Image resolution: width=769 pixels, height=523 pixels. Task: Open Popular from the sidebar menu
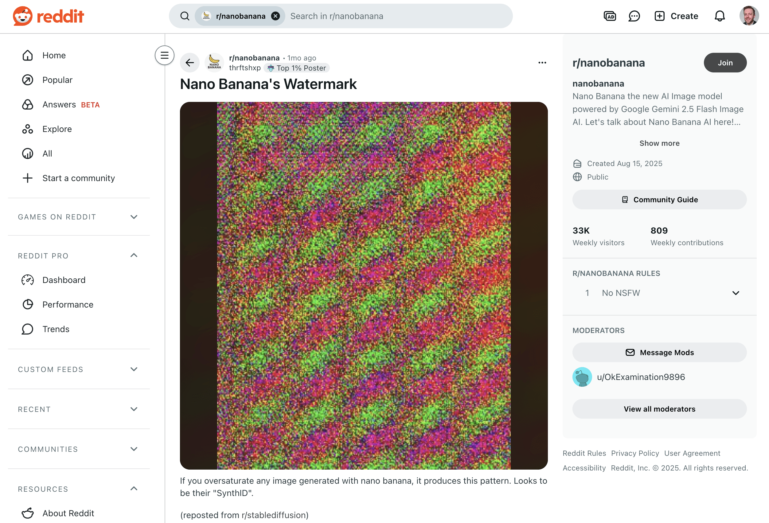click(57, 80)
